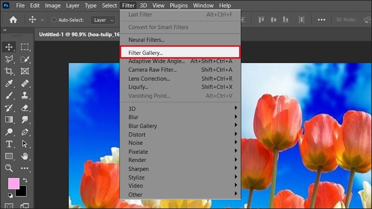Select the Horizontal Type tool
Image resolution: width=372 pixels, height=209 pixels.
tap(9, 144)
